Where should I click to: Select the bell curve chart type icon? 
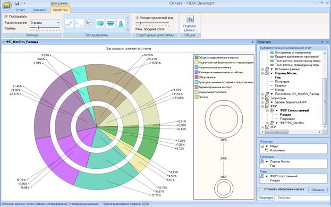[x=121, y=23]
